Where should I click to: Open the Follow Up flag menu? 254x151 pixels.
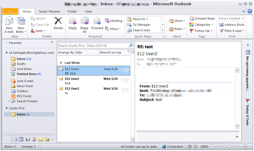pyautogui.click(x=201, y=31)
